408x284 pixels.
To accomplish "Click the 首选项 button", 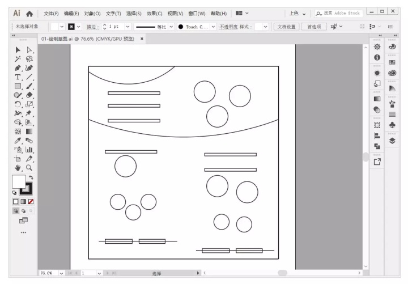I will [314, 27].
